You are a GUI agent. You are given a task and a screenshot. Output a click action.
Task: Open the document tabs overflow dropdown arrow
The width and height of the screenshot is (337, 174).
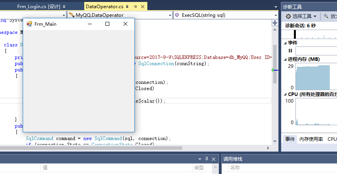tap(276, 7)
